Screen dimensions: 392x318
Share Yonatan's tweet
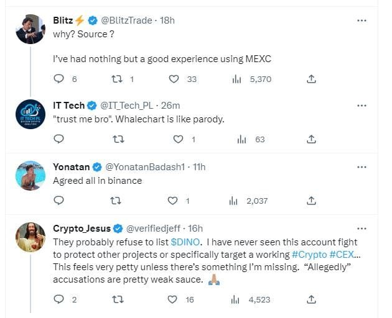coord(312,200)
